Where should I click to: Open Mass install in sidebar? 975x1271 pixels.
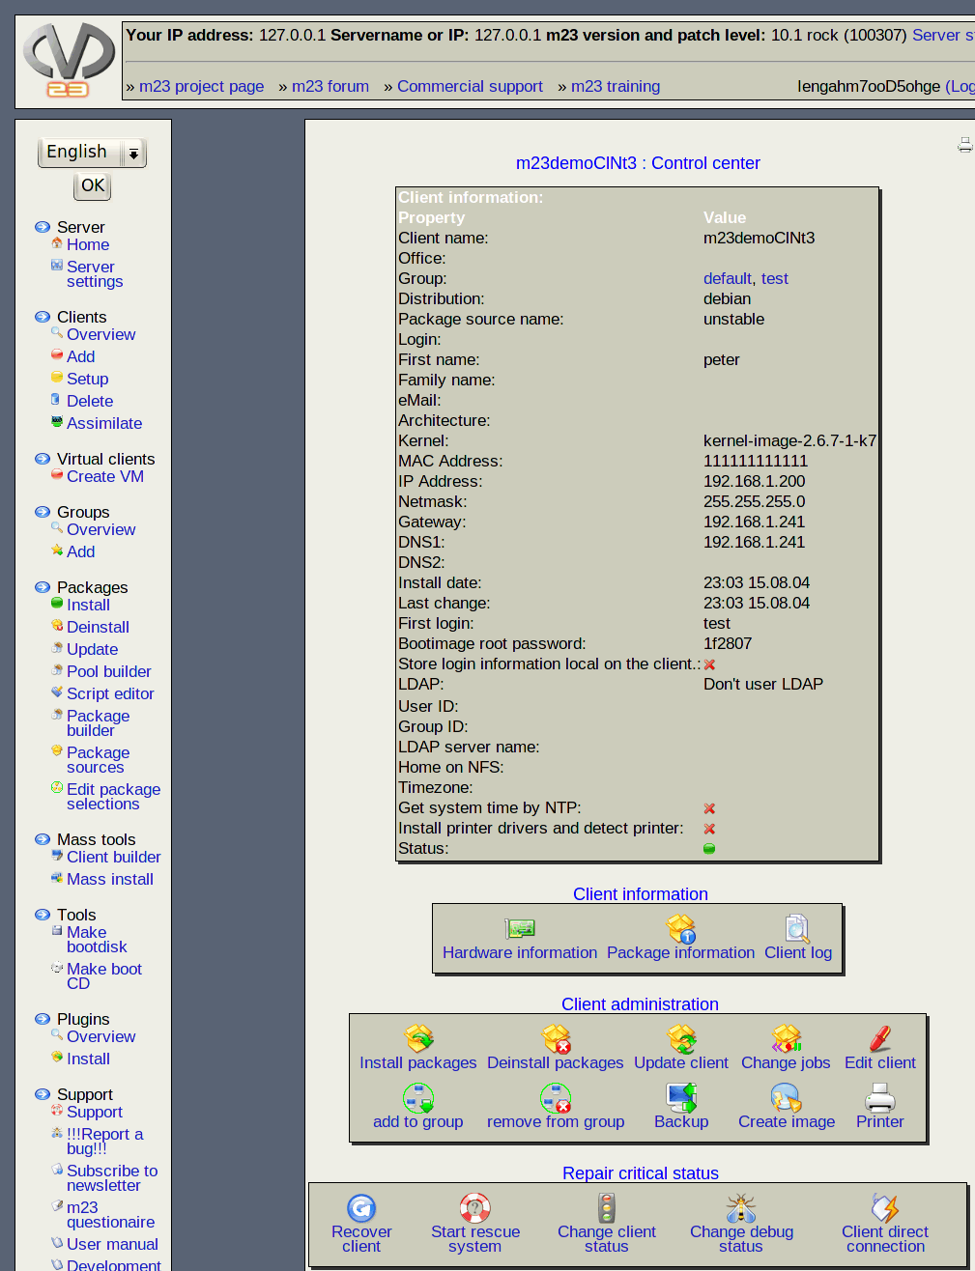109,879
